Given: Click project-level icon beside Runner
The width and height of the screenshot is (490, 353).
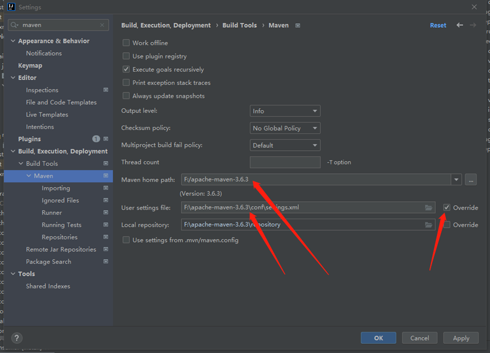Looking at the screenshot, I should [106, 212].
